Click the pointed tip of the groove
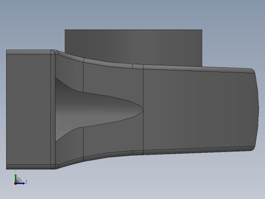The image size is (265, 199). click(142, 109)
